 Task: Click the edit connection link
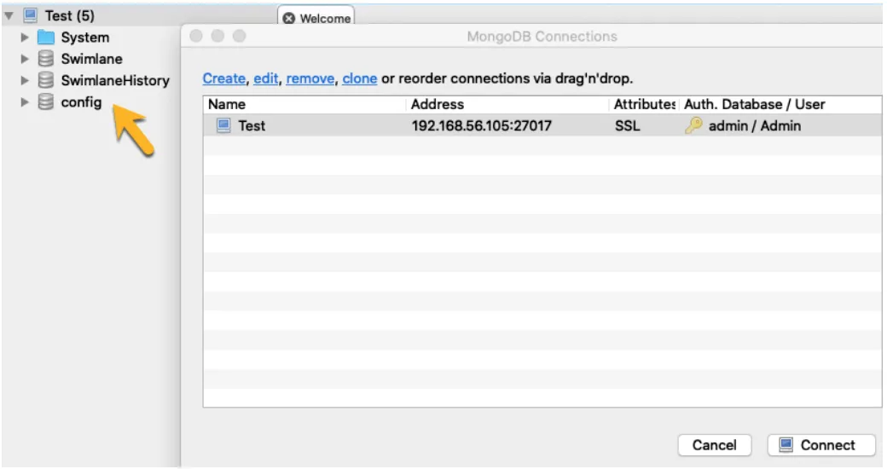coord(266,78)
